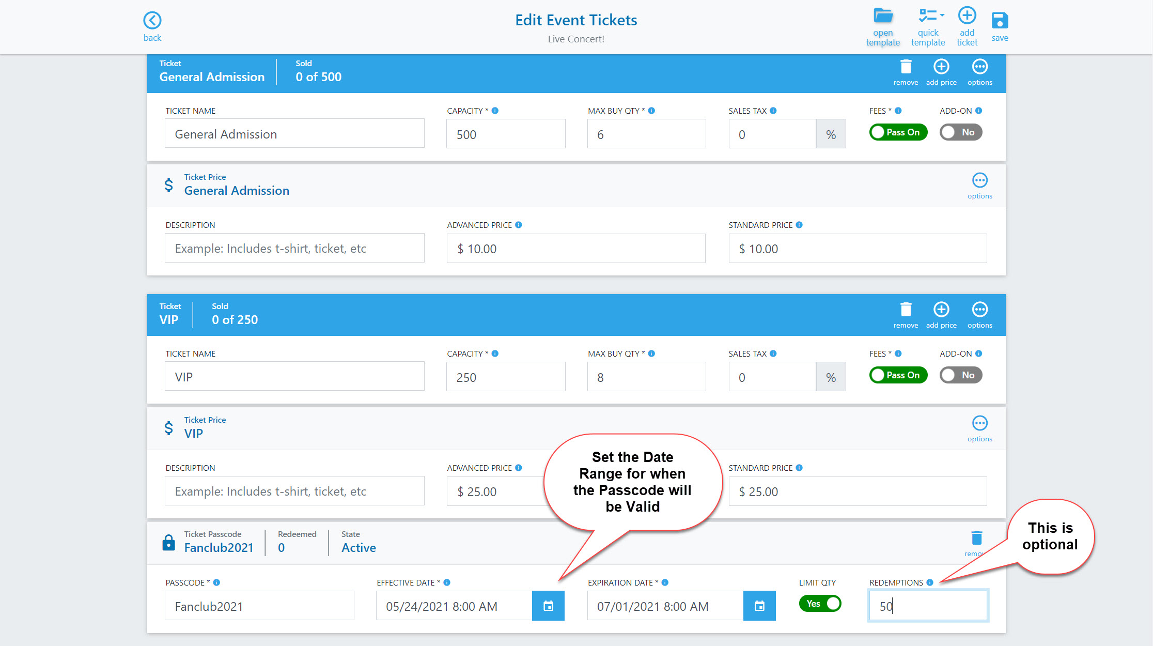Click VIP description field
Screen dimensions: 1153x646
tap(294, 491)
